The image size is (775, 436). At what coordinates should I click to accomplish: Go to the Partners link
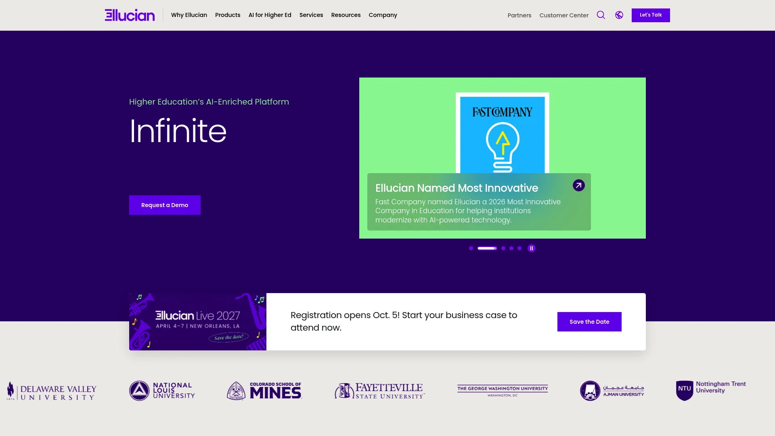(519, 15)
